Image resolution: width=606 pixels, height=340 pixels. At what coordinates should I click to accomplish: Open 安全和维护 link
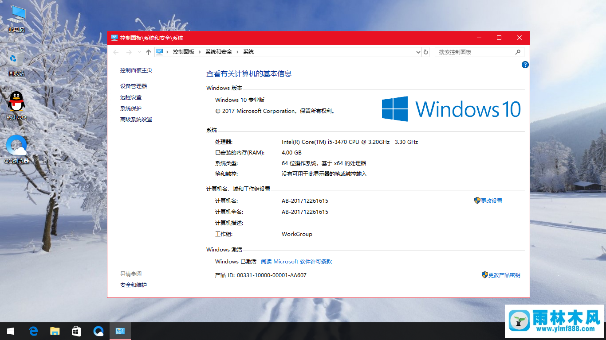134,285
